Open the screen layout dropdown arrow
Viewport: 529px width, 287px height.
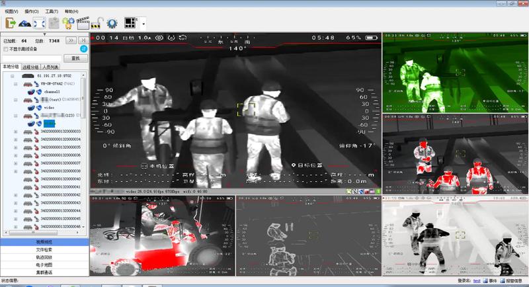[143, 24]
